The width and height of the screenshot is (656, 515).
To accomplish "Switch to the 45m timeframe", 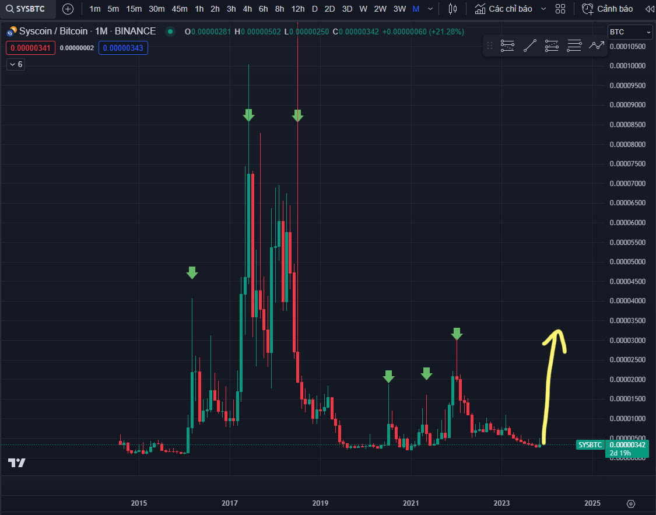I will (x=180, y=9).
